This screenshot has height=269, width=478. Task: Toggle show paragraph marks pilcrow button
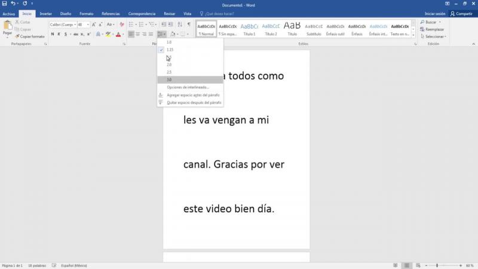coord(189,25)
